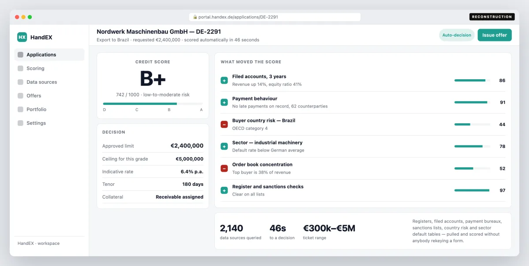Click the Offers sidebar icon
This screenshot has height=266, width=529.
20,96
